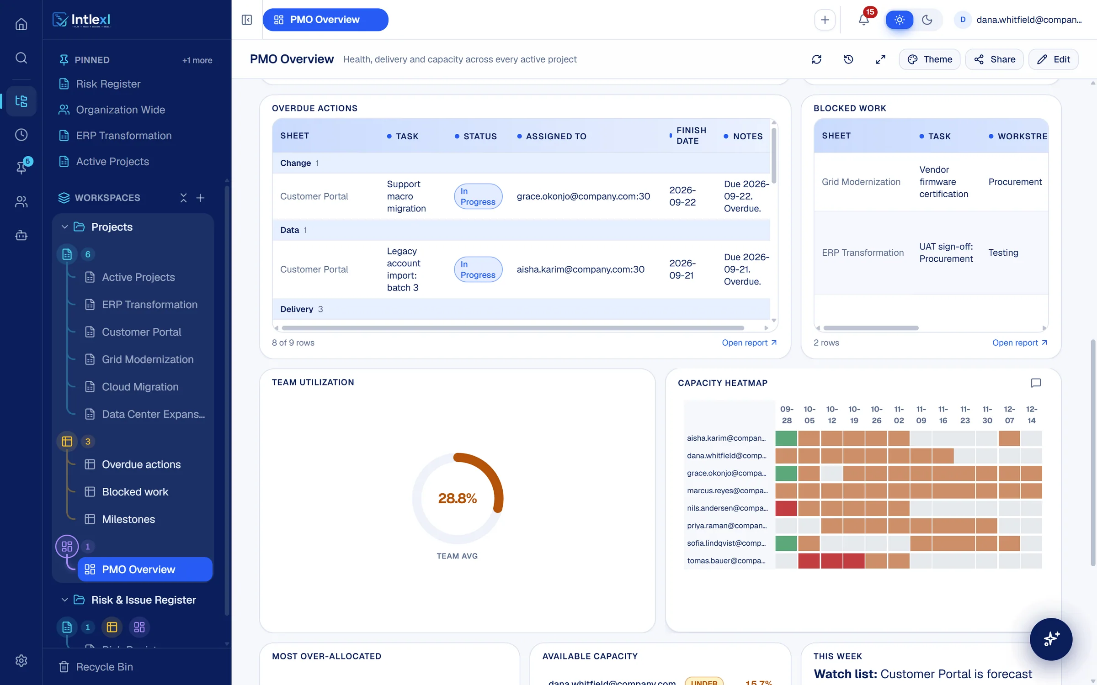
Task: Expand dashboard to fullscreen
Action: 880,59
